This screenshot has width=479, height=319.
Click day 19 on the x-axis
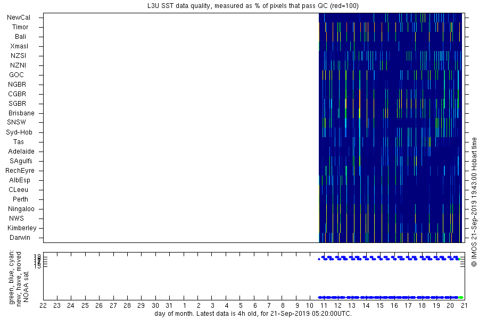coord(436,306)
